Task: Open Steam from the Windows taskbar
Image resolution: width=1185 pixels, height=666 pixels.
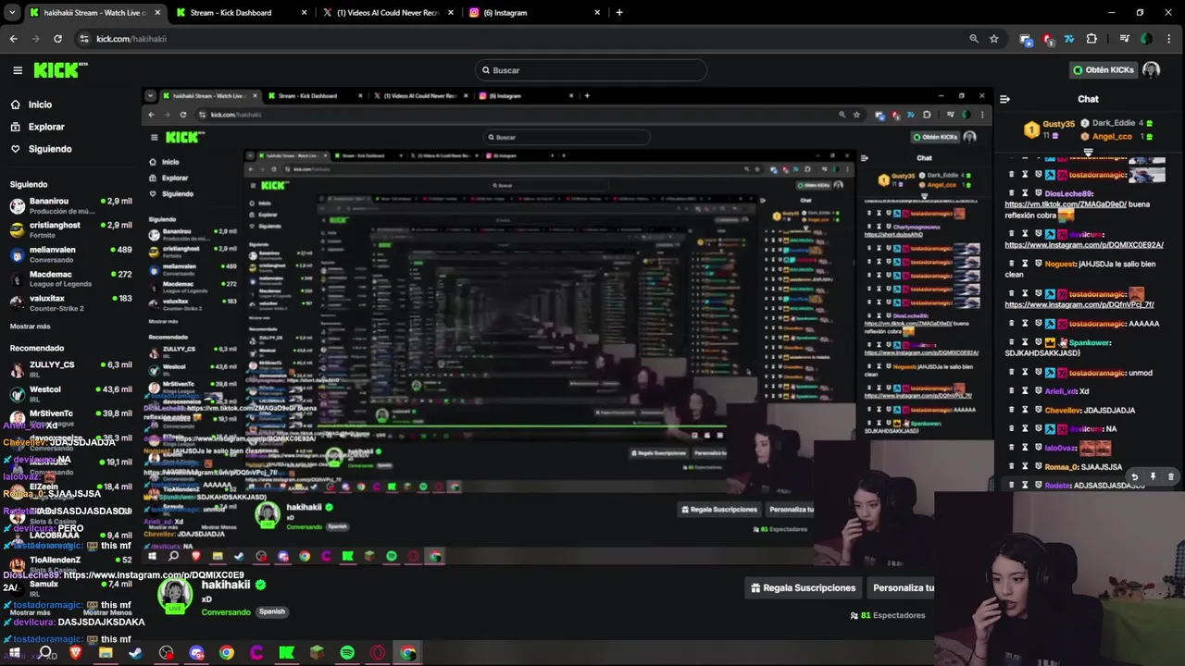Action: (135, 653)
